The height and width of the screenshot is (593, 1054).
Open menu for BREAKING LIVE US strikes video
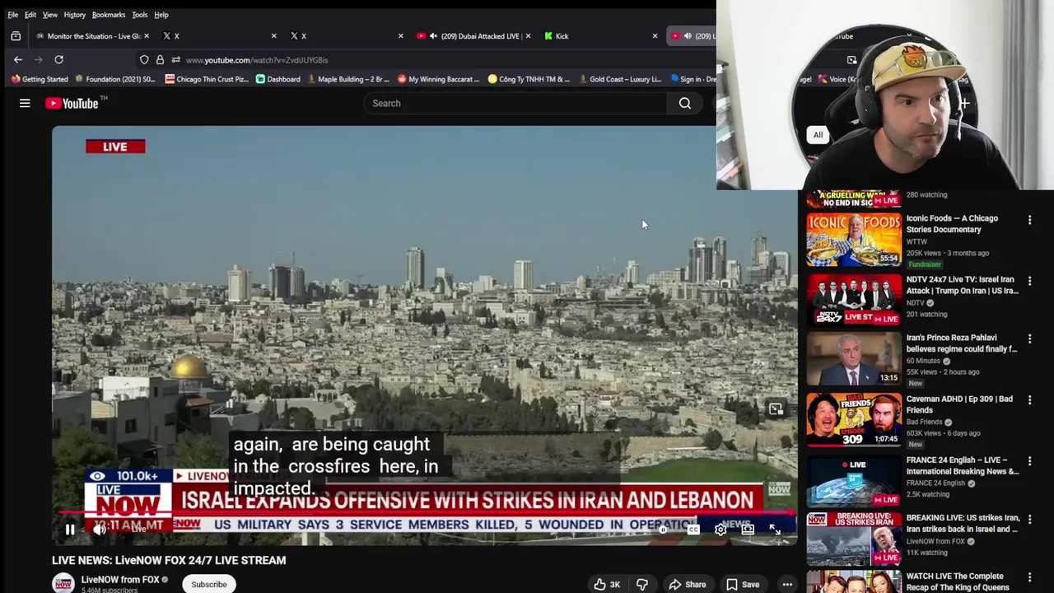pos(1029,519)
